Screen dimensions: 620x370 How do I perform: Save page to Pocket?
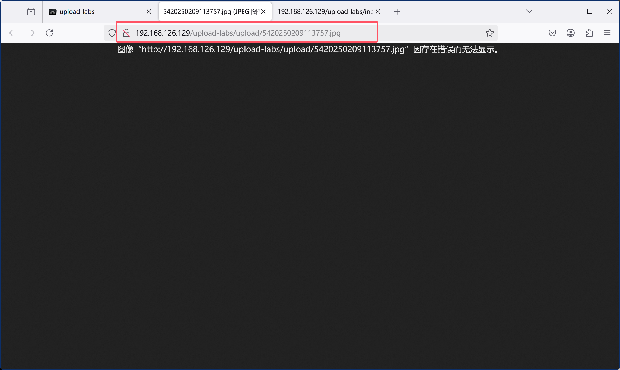(x=552, y=33)
